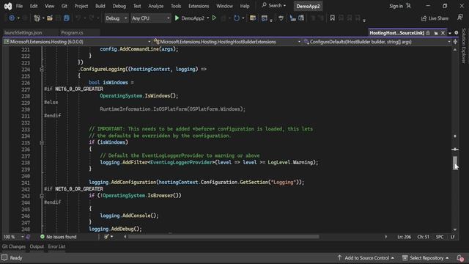Screen dimensions: 469x264
Task: Collapse the ConfigureLogging block at line 224
Action: 42,70
